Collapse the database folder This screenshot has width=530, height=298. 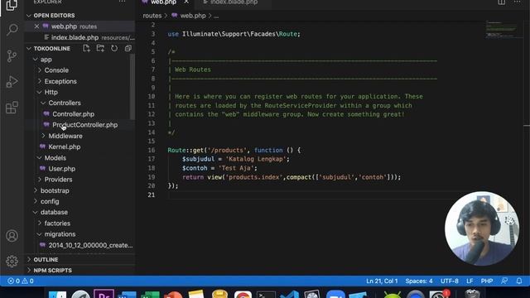[x=36, y=212]
